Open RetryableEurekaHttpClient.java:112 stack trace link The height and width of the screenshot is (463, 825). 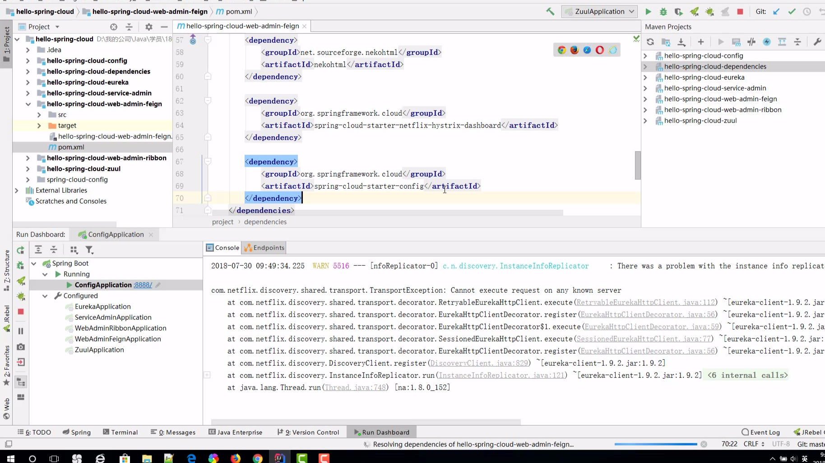[x=646, y=303]
